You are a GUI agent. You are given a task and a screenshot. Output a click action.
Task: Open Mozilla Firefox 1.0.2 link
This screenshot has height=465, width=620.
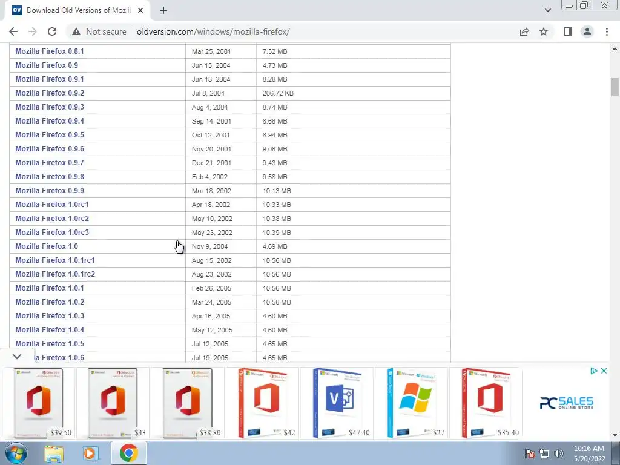coord(50,302)
